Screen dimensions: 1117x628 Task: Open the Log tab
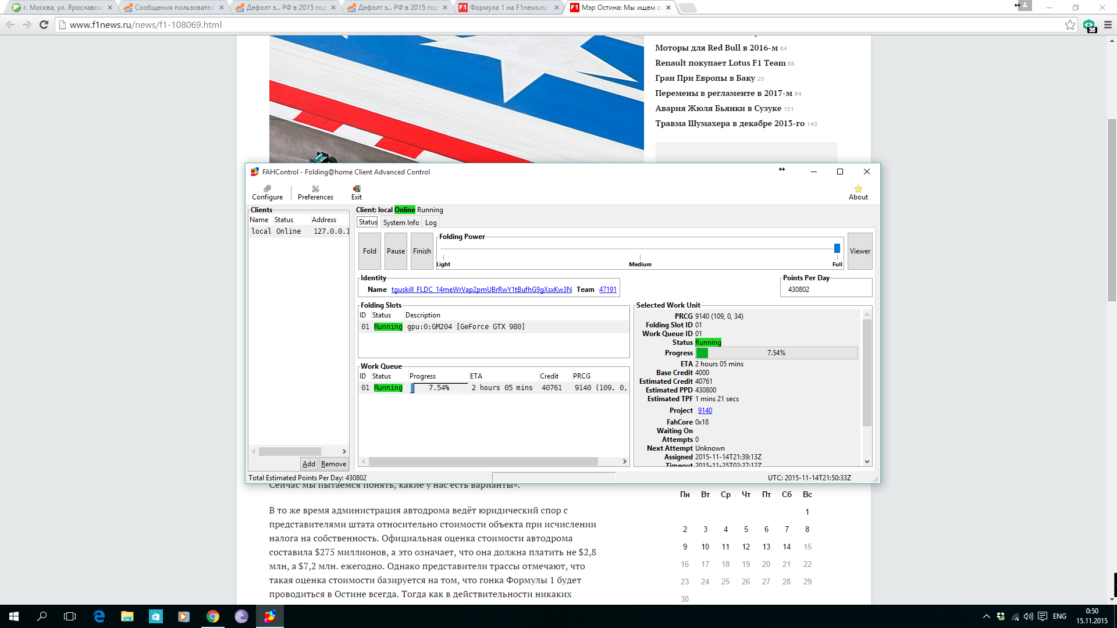pos(431,223)
